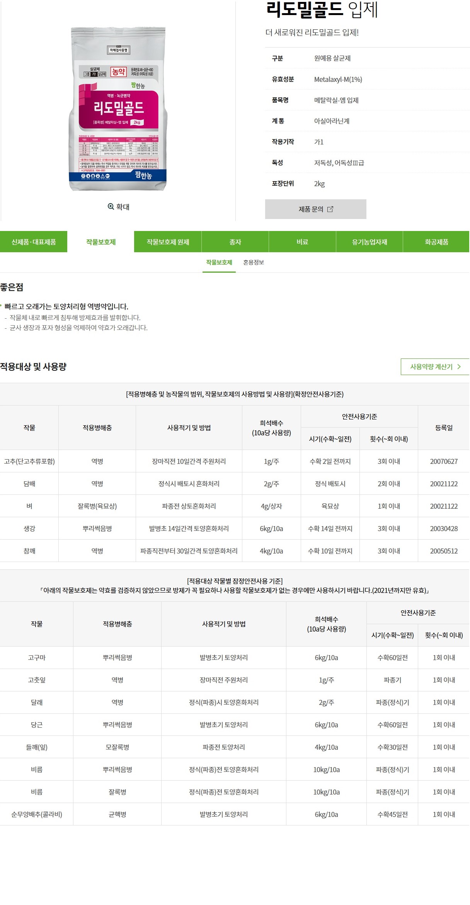Switch to the 작물보호제 원제 tab
This screenshot has height=905, width=470.
pos(168,242)
